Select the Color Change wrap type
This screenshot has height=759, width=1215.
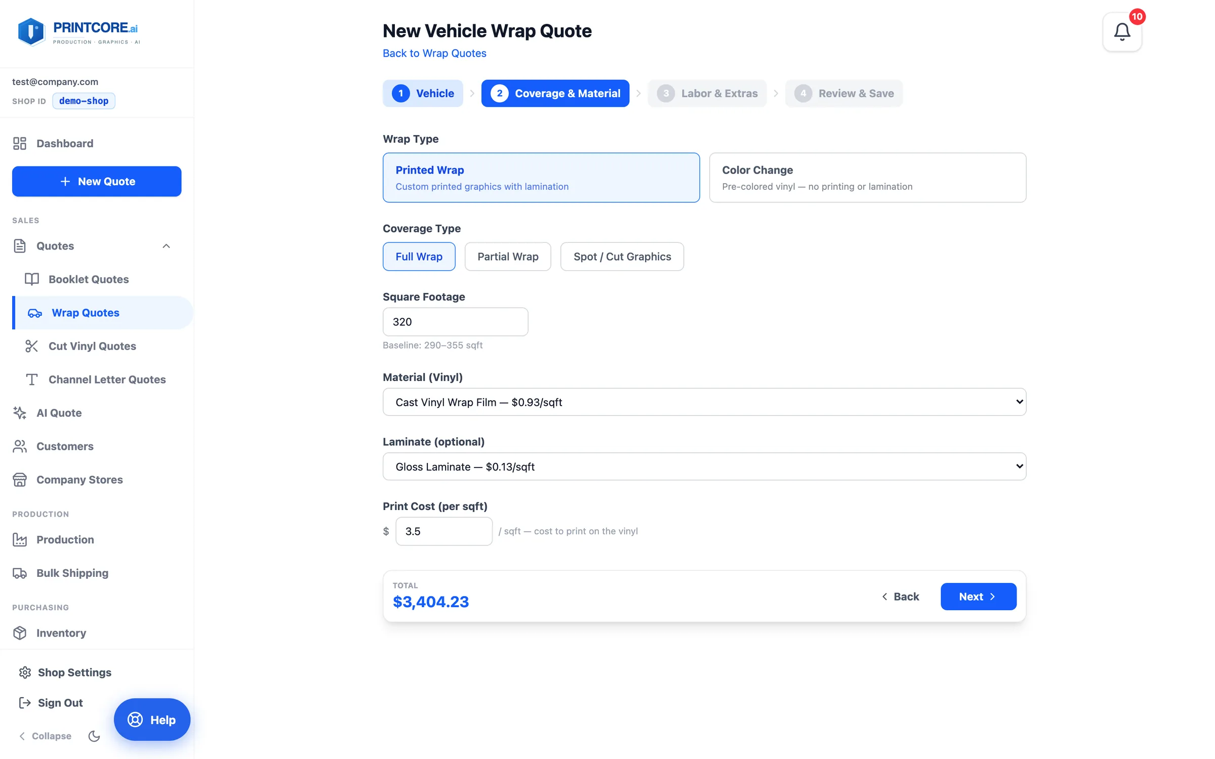click(x=868, y=178)
